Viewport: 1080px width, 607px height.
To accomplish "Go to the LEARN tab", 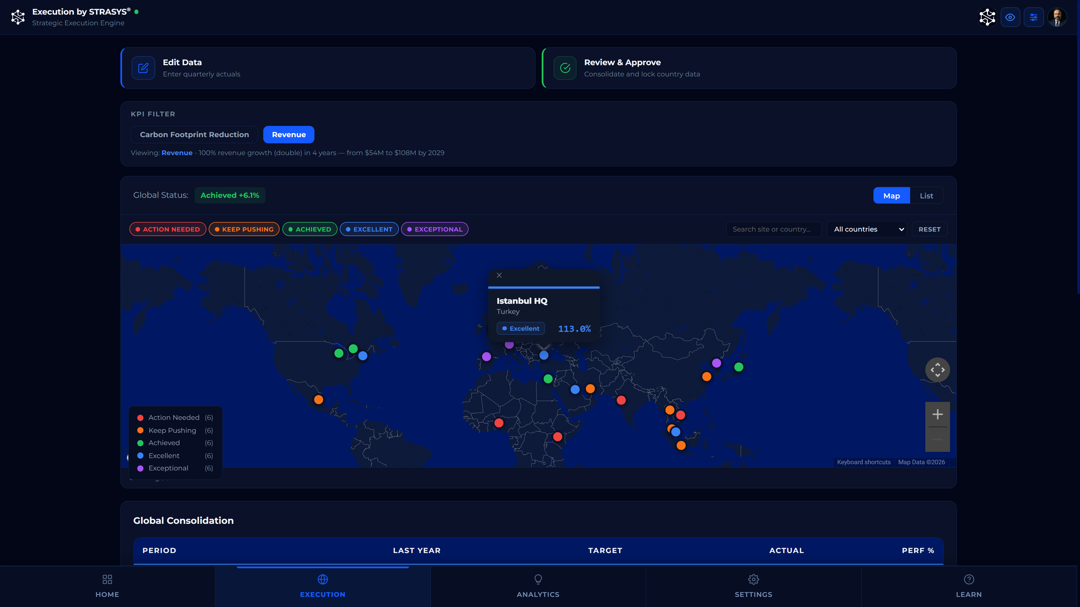I will pos(968,586).
